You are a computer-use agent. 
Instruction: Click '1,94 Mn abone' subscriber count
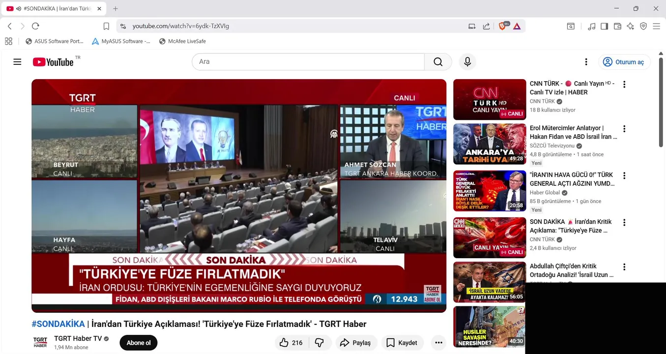tap(71, 348)
